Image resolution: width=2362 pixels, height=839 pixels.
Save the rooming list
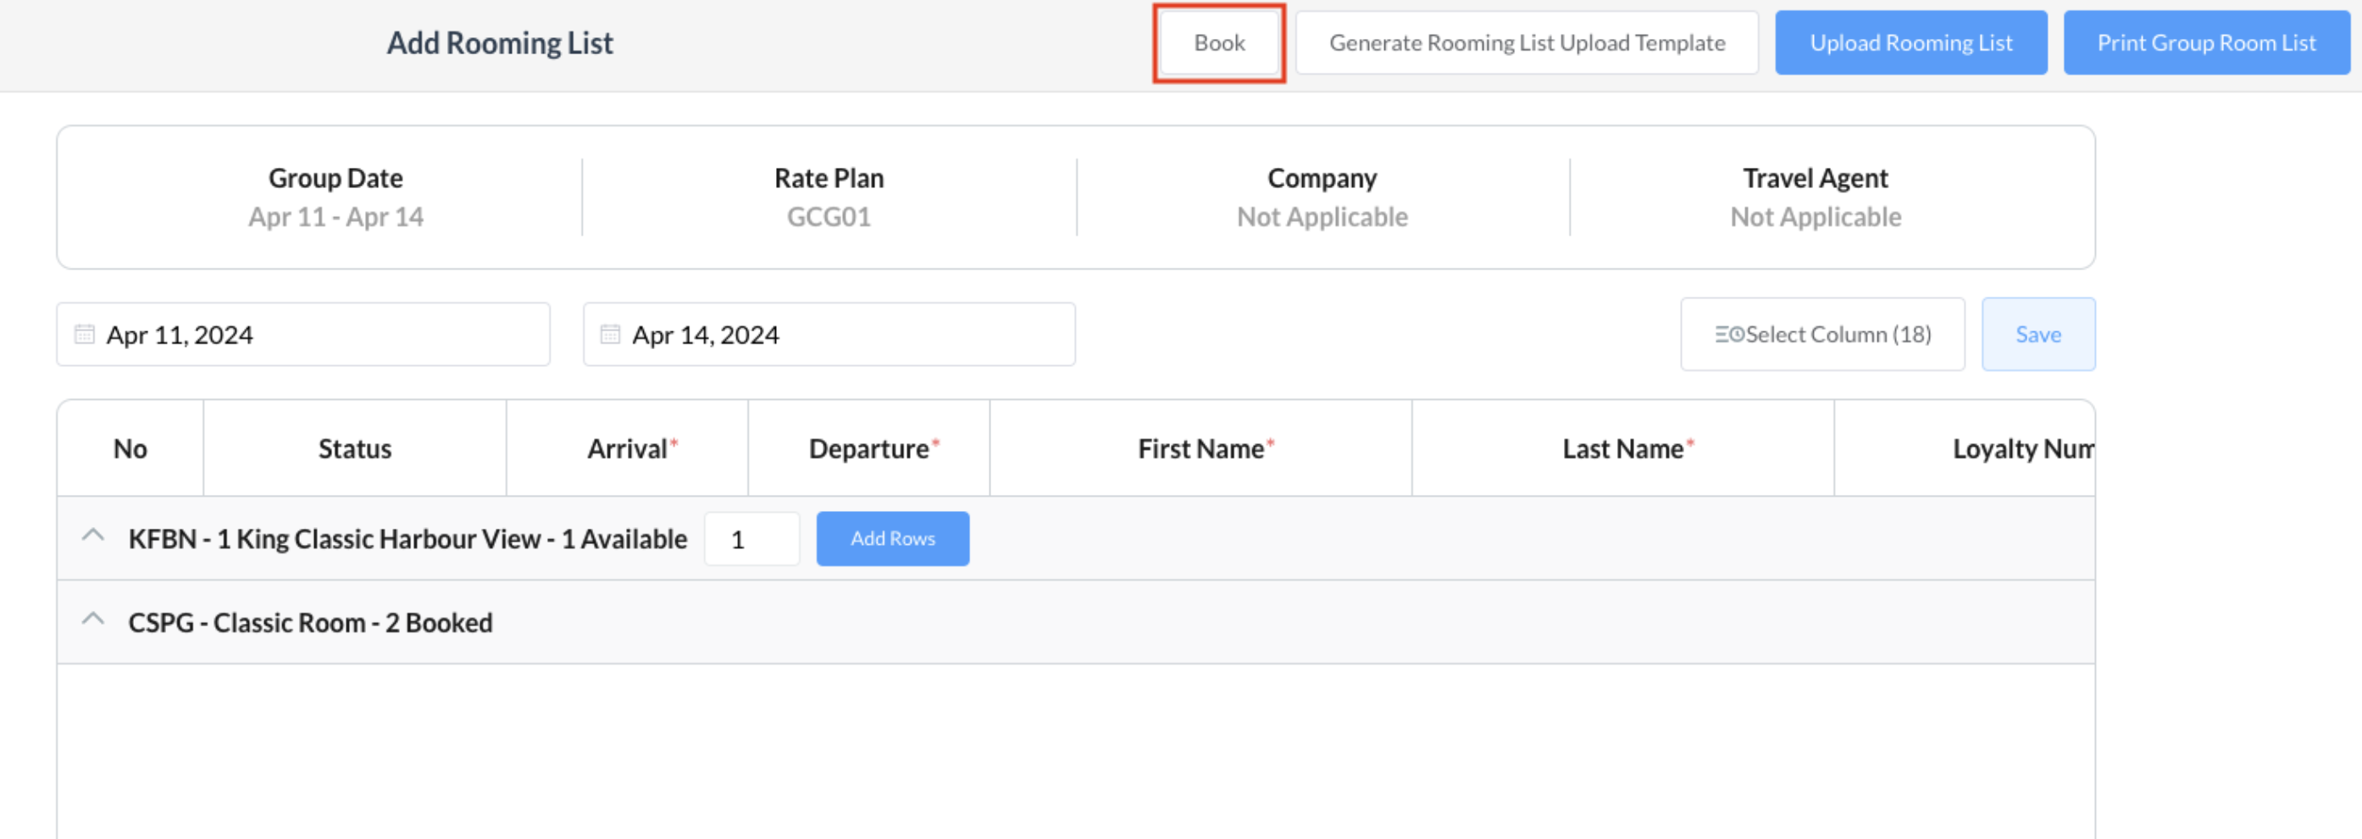2038,335
